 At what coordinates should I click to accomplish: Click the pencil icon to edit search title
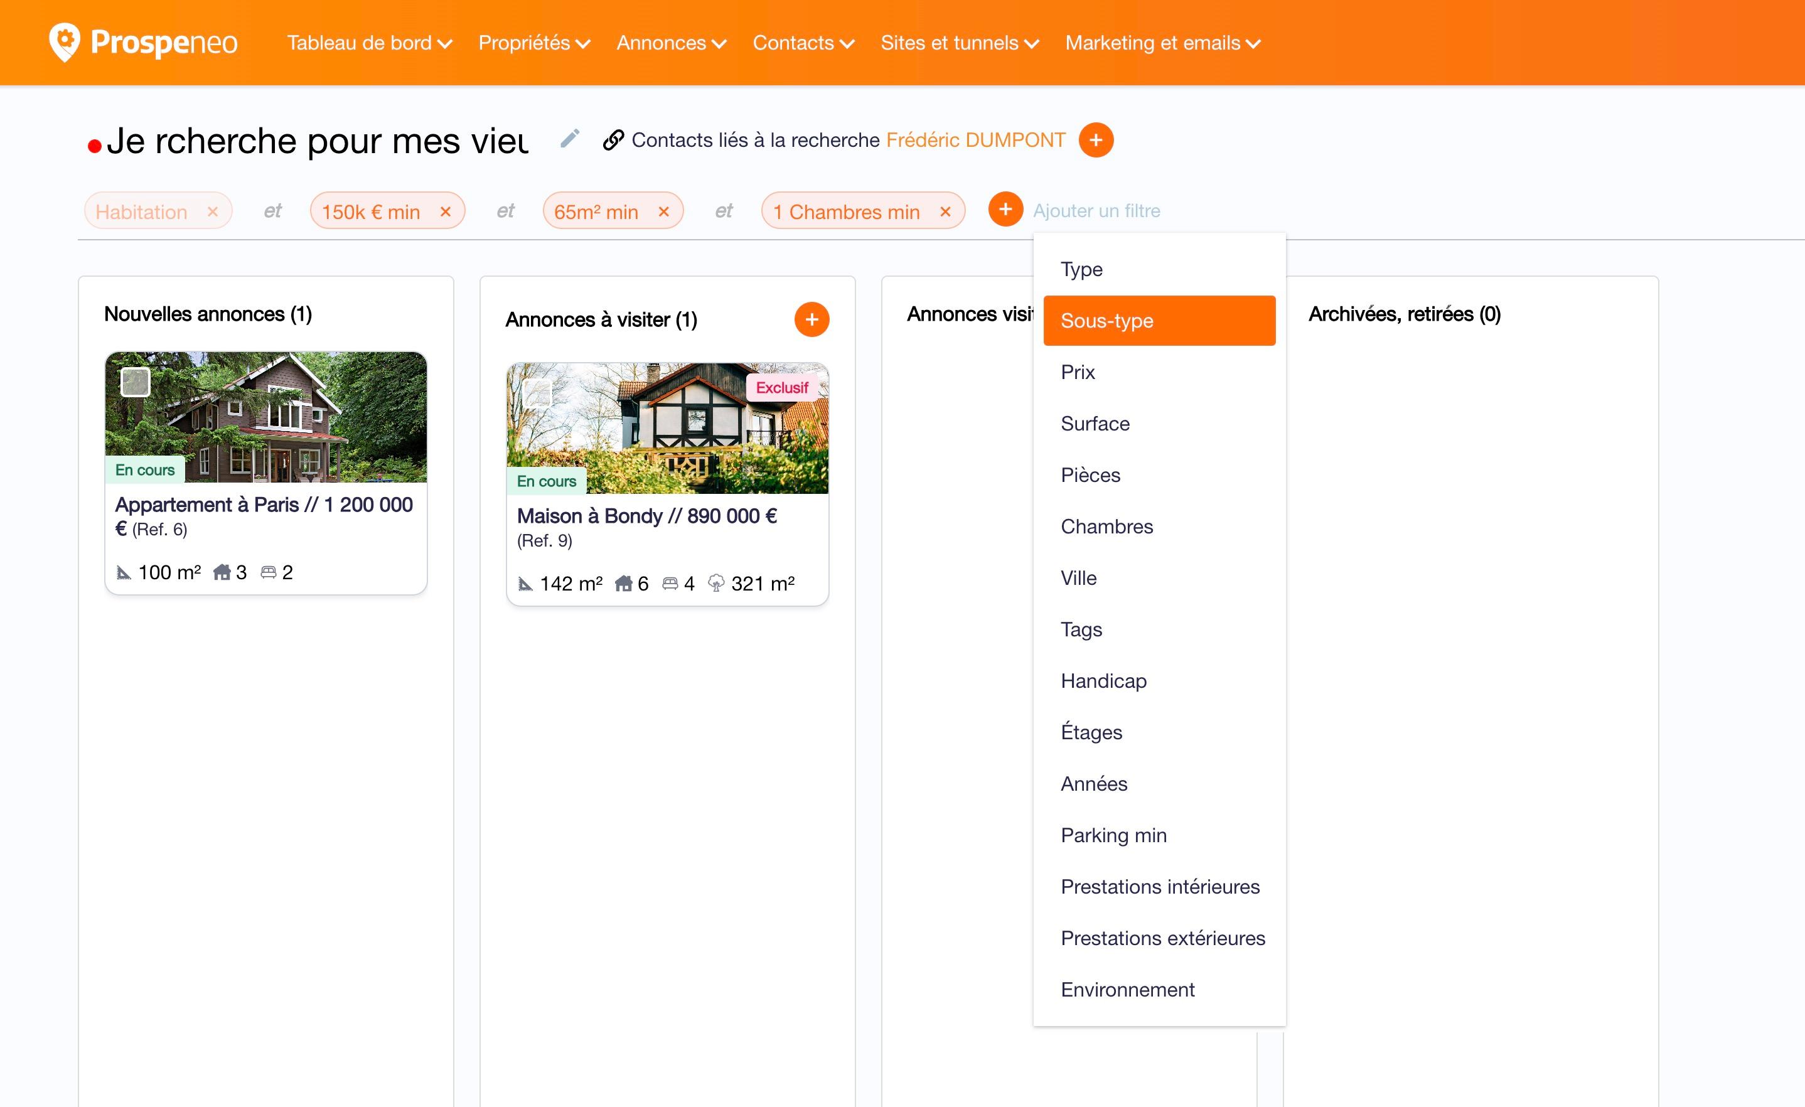tap(569, 139)
